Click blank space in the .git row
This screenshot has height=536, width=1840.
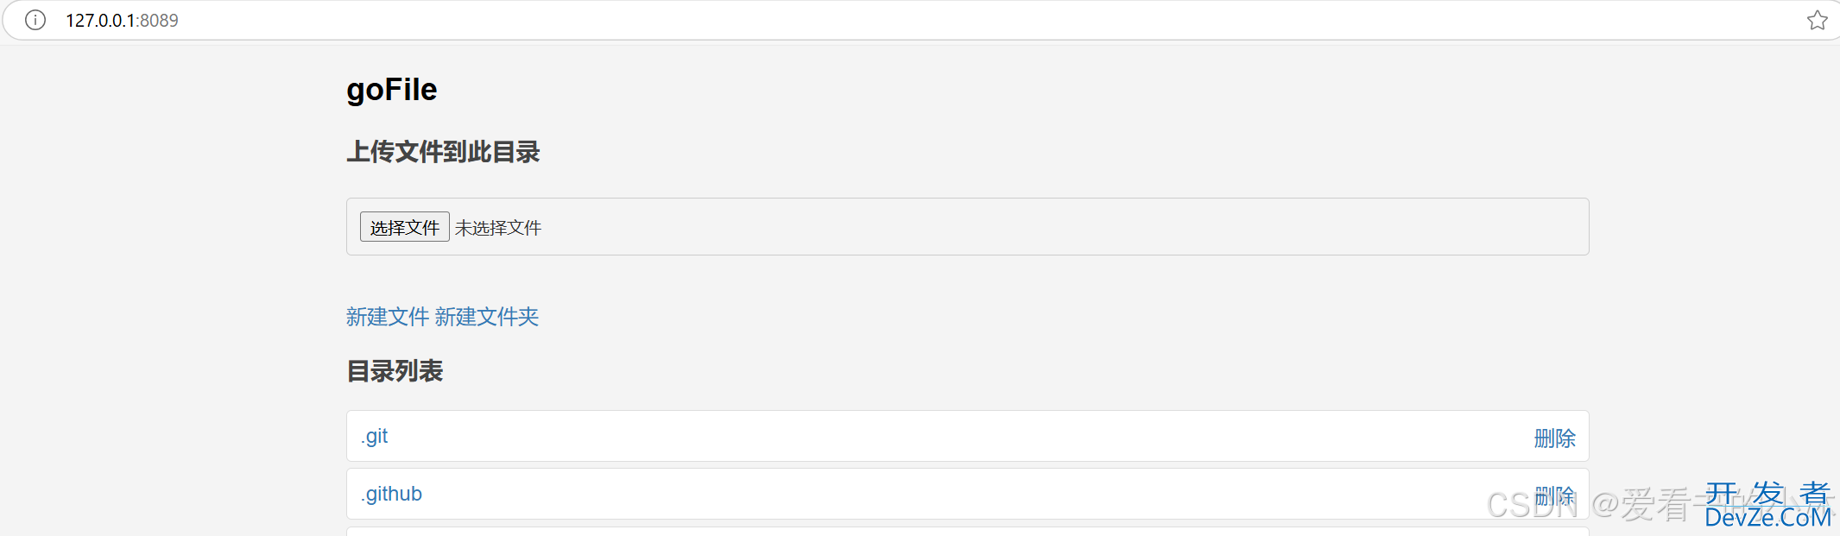click(x=950, y=436)
